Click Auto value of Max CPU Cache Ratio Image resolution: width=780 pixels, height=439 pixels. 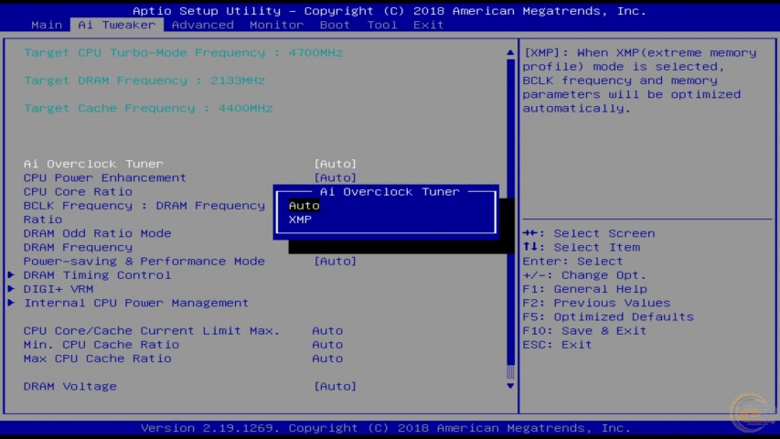[327, 359]
